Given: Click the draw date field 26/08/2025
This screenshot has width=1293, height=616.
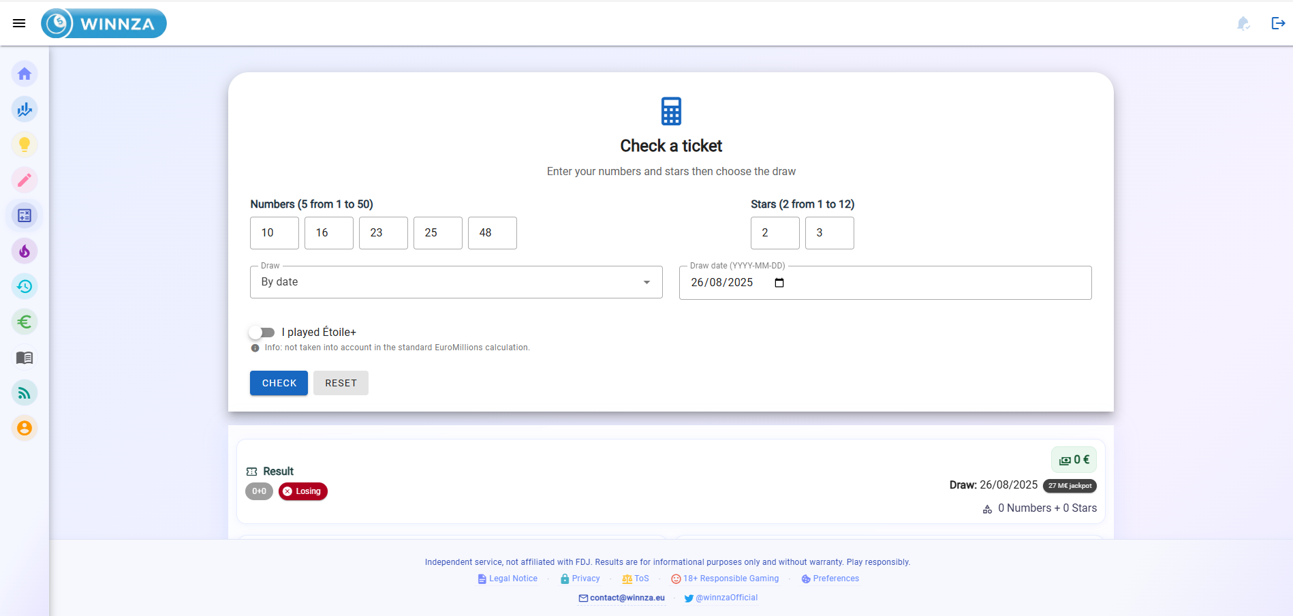Looking at the screenshot, I should pyautogui.click(x=886, y=283).
